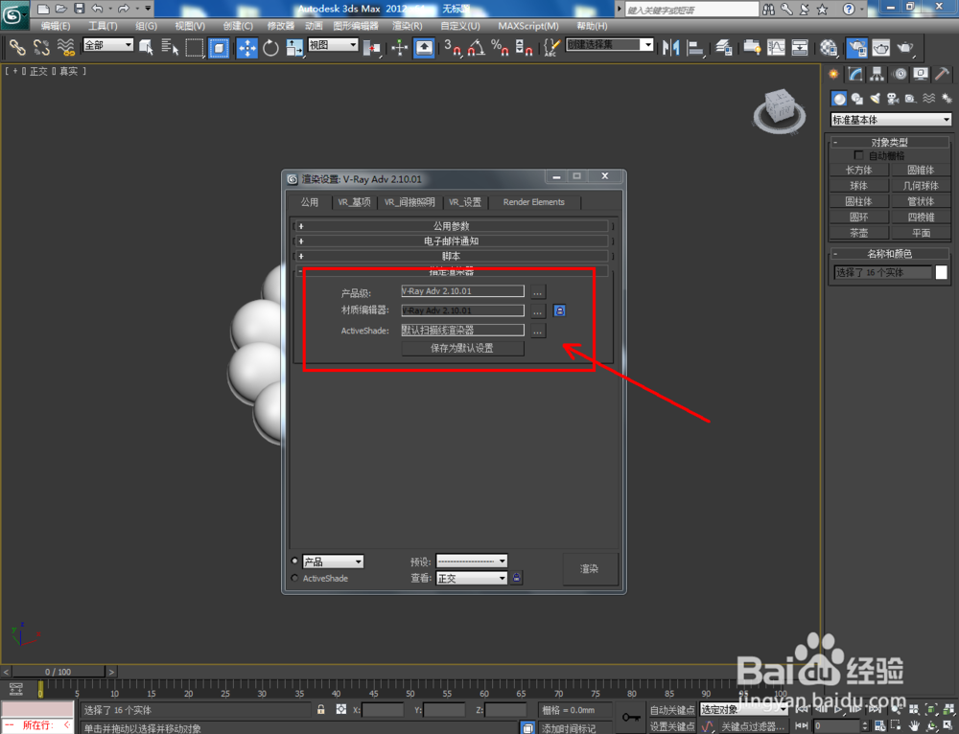This screenshot has height=734, width=959.
Task: Open the 渲染(R) menu
Action: [x=408, y=26]
